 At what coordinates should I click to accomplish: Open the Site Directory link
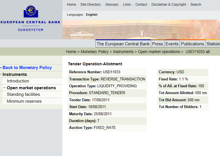coord(91,5)
